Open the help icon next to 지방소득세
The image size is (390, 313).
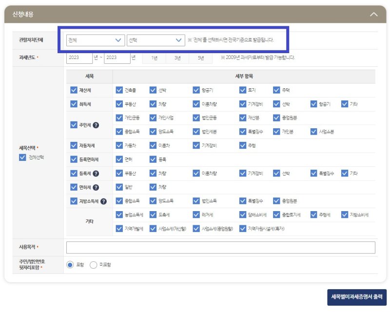click(x=103, y=201)
